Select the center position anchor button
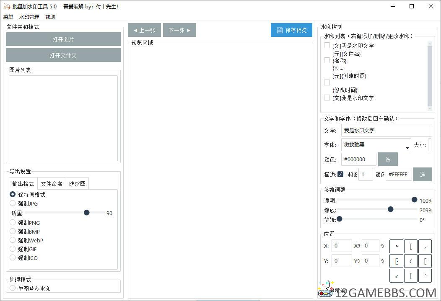Viewport: 441px width, 301px height. (x=411, y=261)
